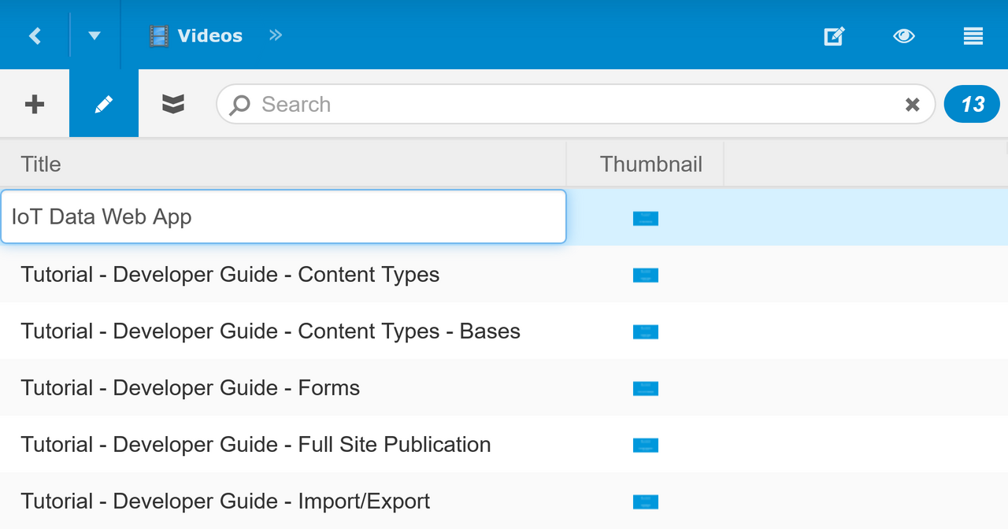Open the hamburger menu icon
Image resolution: width=1008 pixels, height=529 pixels.
(973, 36)
